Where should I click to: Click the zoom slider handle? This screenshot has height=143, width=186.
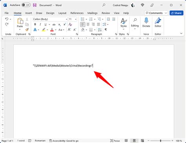click(160, 141)
